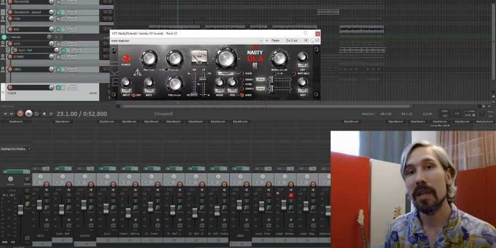496x248 pixels.
Task: Open the BAS track FX chain
Action: (58, 29)
